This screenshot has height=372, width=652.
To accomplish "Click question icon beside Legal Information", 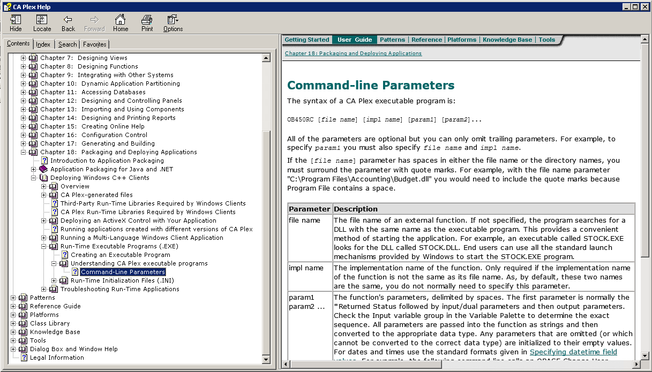I will (x=24, y=358).
